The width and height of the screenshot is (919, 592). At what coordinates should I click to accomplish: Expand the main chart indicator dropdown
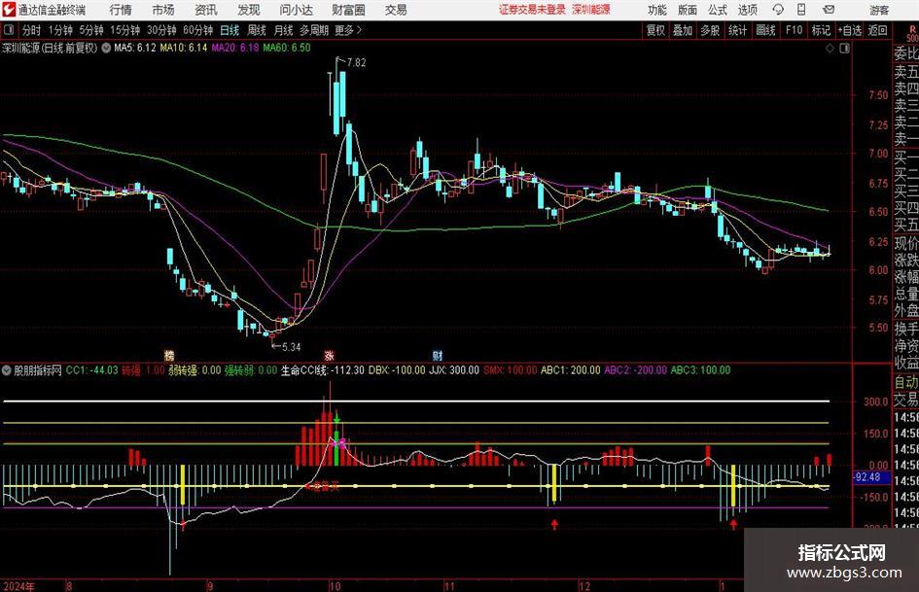106,48
